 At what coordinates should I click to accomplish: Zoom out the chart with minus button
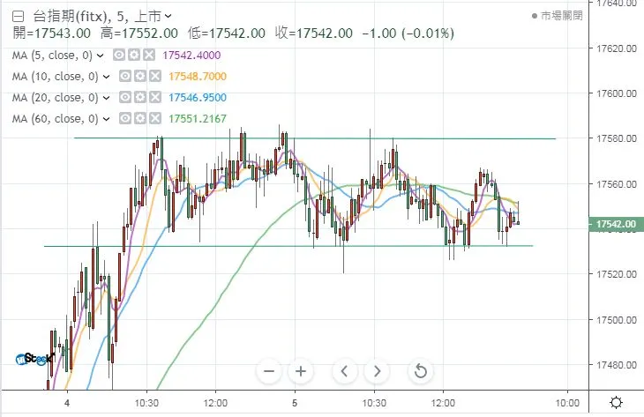pyautogui.click(x=270, y=371)
